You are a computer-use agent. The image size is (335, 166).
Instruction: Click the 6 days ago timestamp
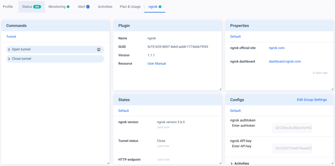click(320, 73)
